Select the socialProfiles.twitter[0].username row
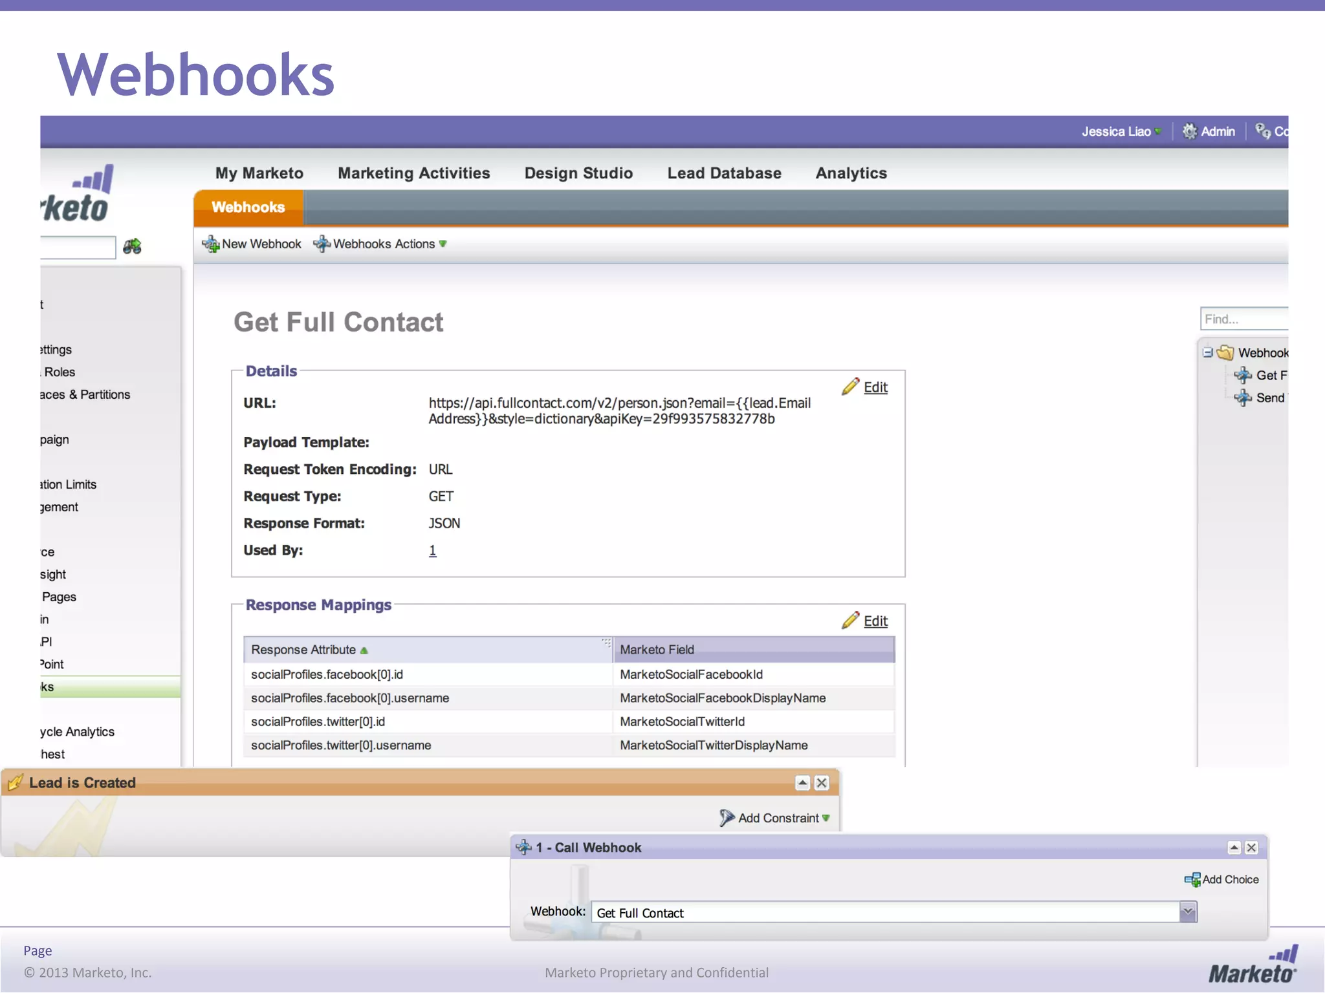 [569, 745]
